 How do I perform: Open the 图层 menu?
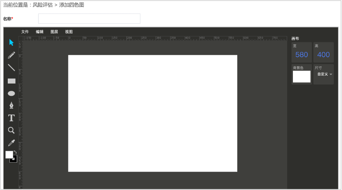54,32
